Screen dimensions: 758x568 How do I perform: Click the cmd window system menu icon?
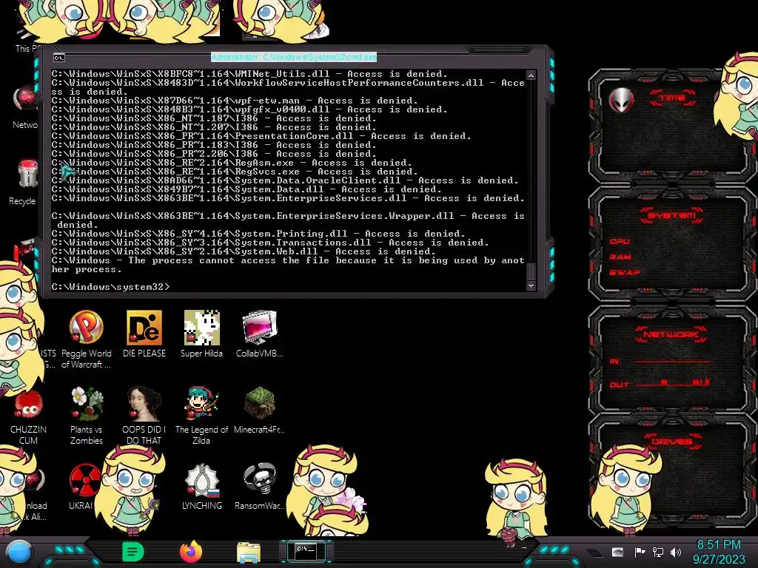(59, 58)
